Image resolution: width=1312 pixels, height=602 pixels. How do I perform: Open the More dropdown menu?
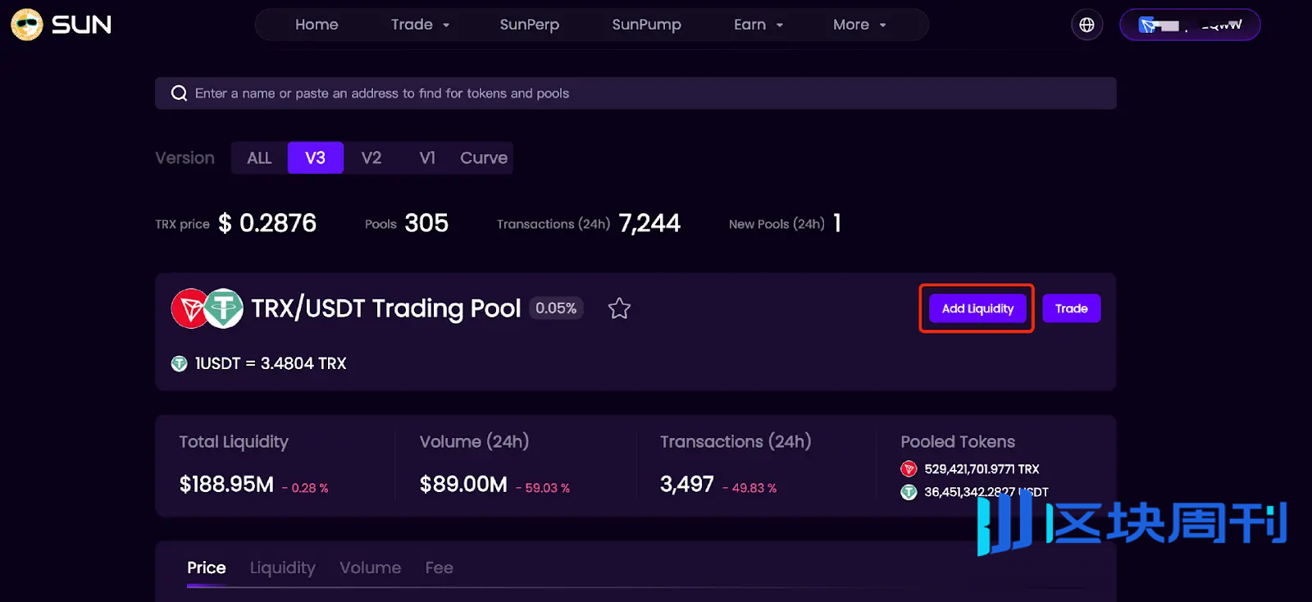click(858, 25)
